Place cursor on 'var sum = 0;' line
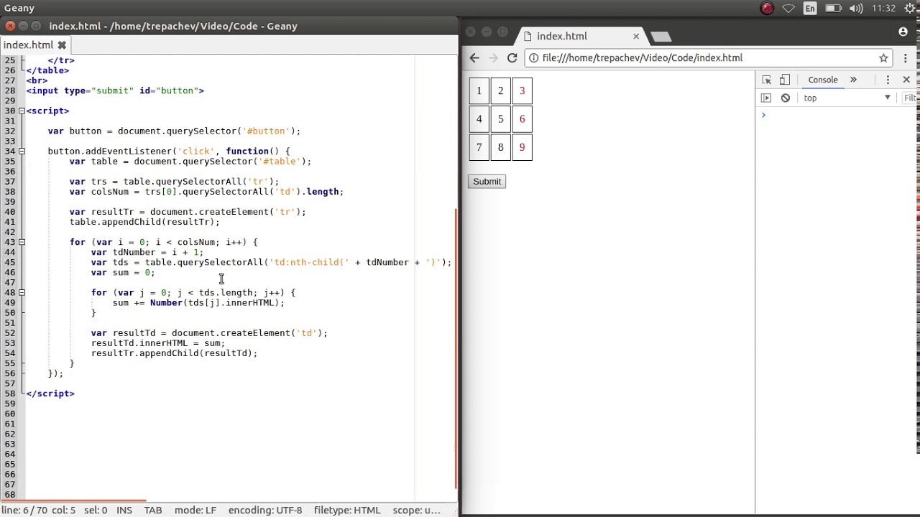920x517 pixels. tap(123, 273)
